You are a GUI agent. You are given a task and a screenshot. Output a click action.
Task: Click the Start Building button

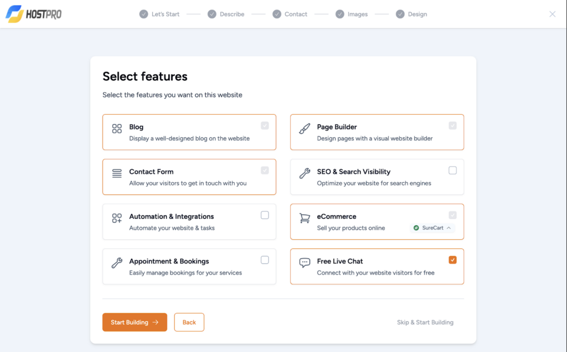pyautogui.click(x=135, y=322)
